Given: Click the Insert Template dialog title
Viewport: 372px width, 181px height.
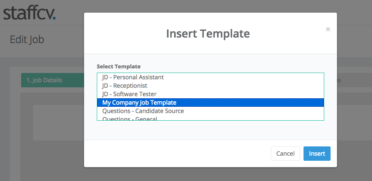Looking at the screenshot, I should tap(208, 33).
